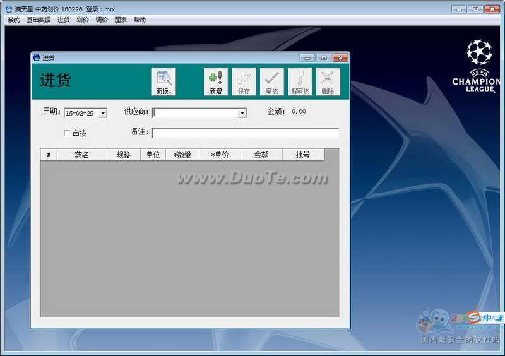Open the 进货 menu in menu bar
Screen dimensions: 505x356
[64, 20]
